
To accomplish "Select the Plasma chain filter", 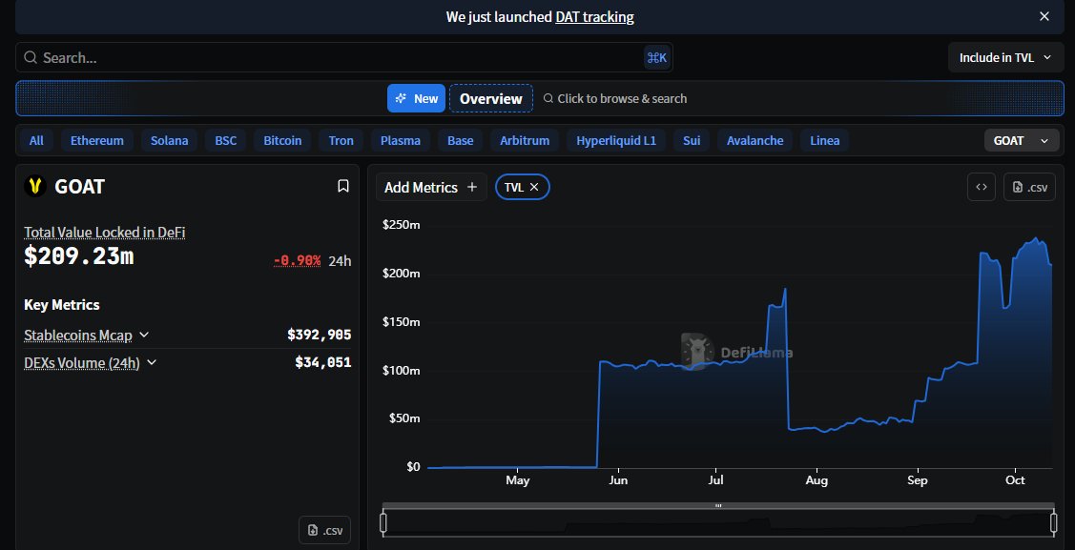I will [401, 140].
